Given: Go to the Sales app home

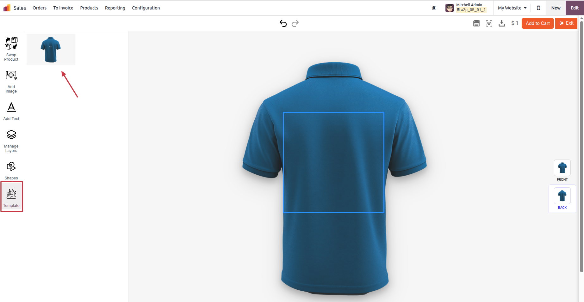Looking at the screenshot, I should 20,8.
